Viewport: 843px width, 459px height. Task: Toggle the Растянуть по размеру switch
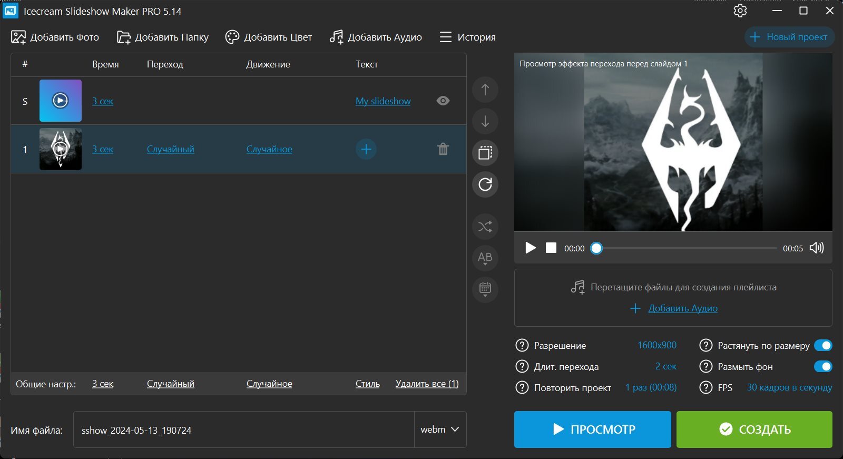823,346
